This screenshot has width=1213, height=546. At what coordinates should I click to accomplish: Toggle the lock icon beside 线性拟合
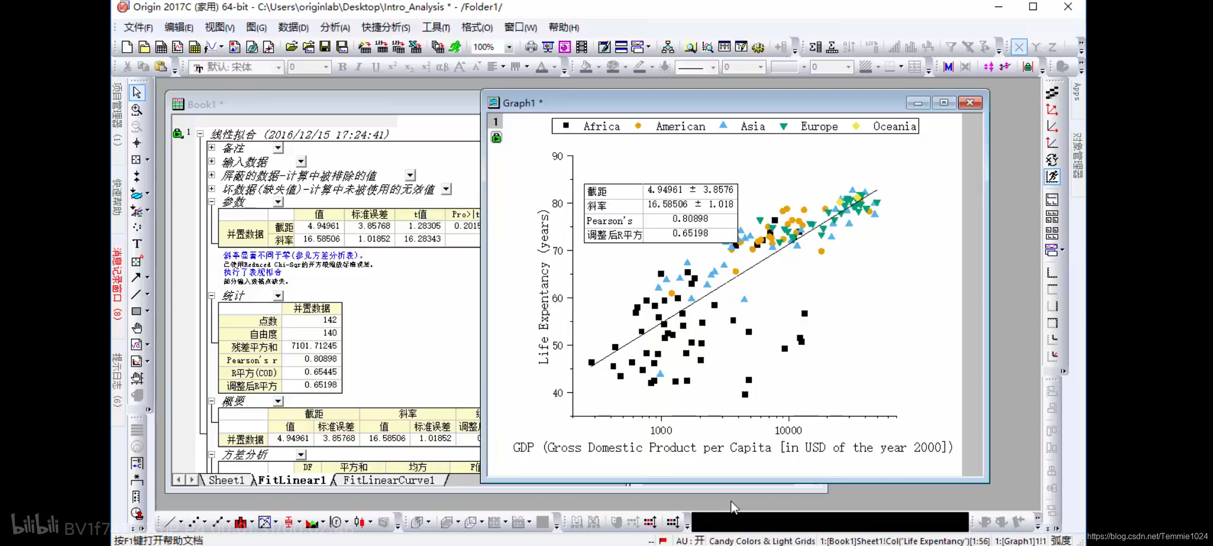177,134
